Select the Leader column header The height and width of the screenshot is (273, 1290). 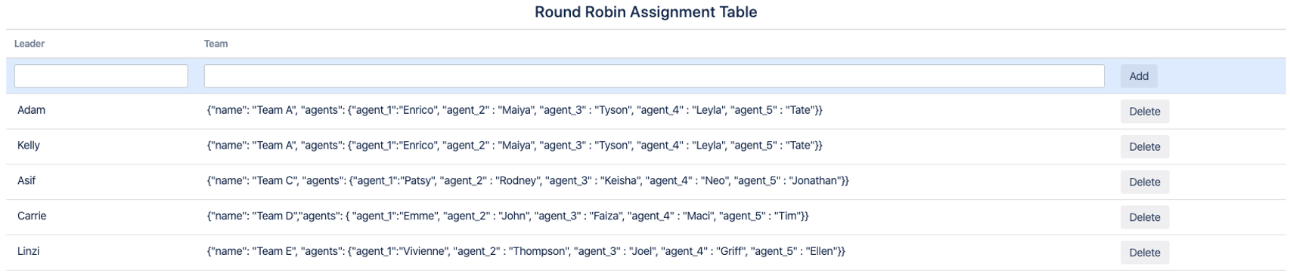point(29,44)
